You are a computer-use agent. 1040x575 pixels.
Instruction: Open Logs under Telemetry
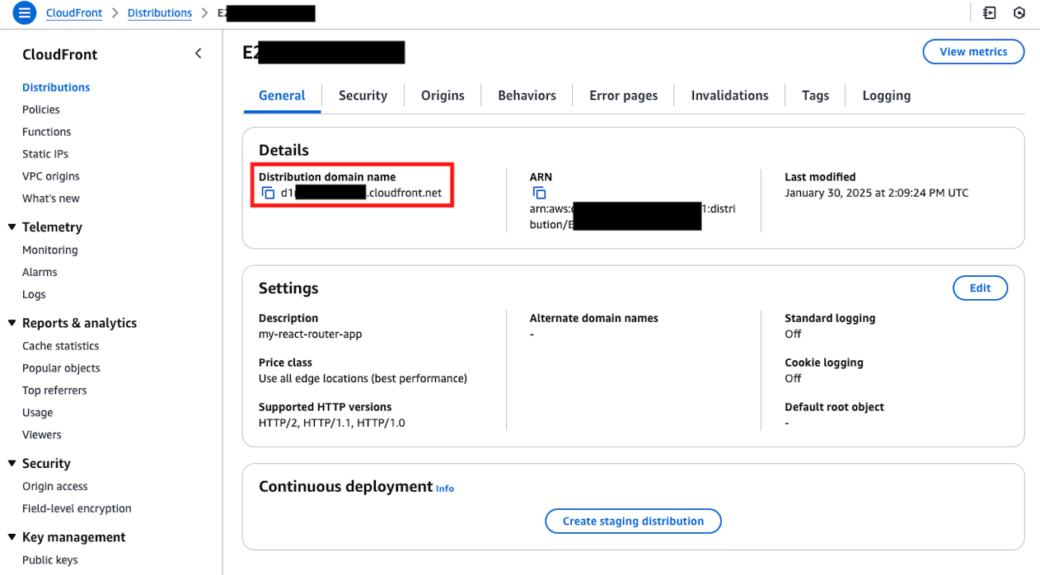34,294
